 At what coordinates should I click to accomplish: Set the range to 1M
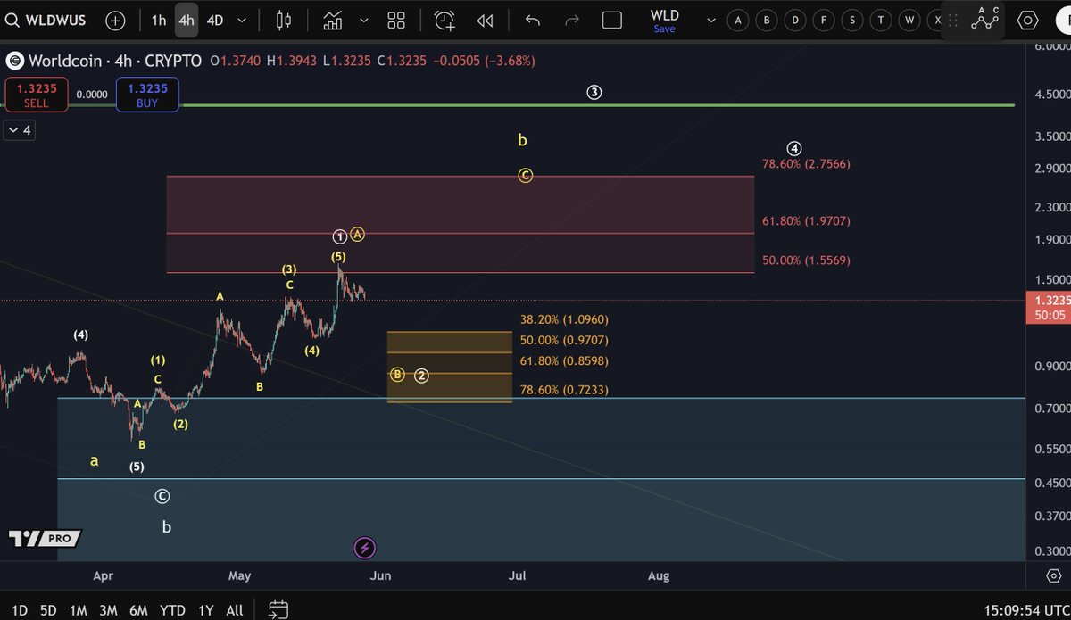tap(79, 610)
